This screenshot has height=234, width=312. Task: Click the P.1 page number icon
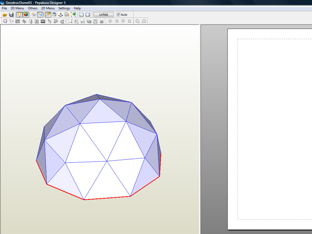click(x=83, y=21)
